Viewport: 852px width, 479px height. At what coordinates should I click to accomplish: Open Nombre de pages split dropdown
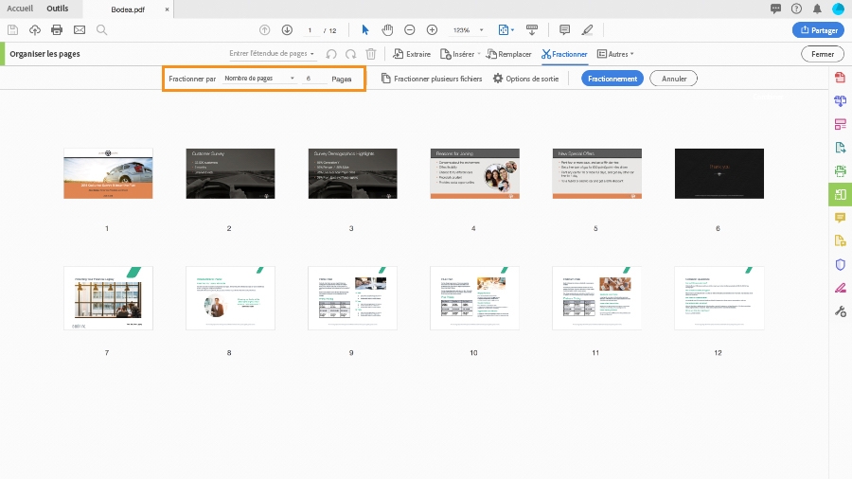tap(259, 79)
